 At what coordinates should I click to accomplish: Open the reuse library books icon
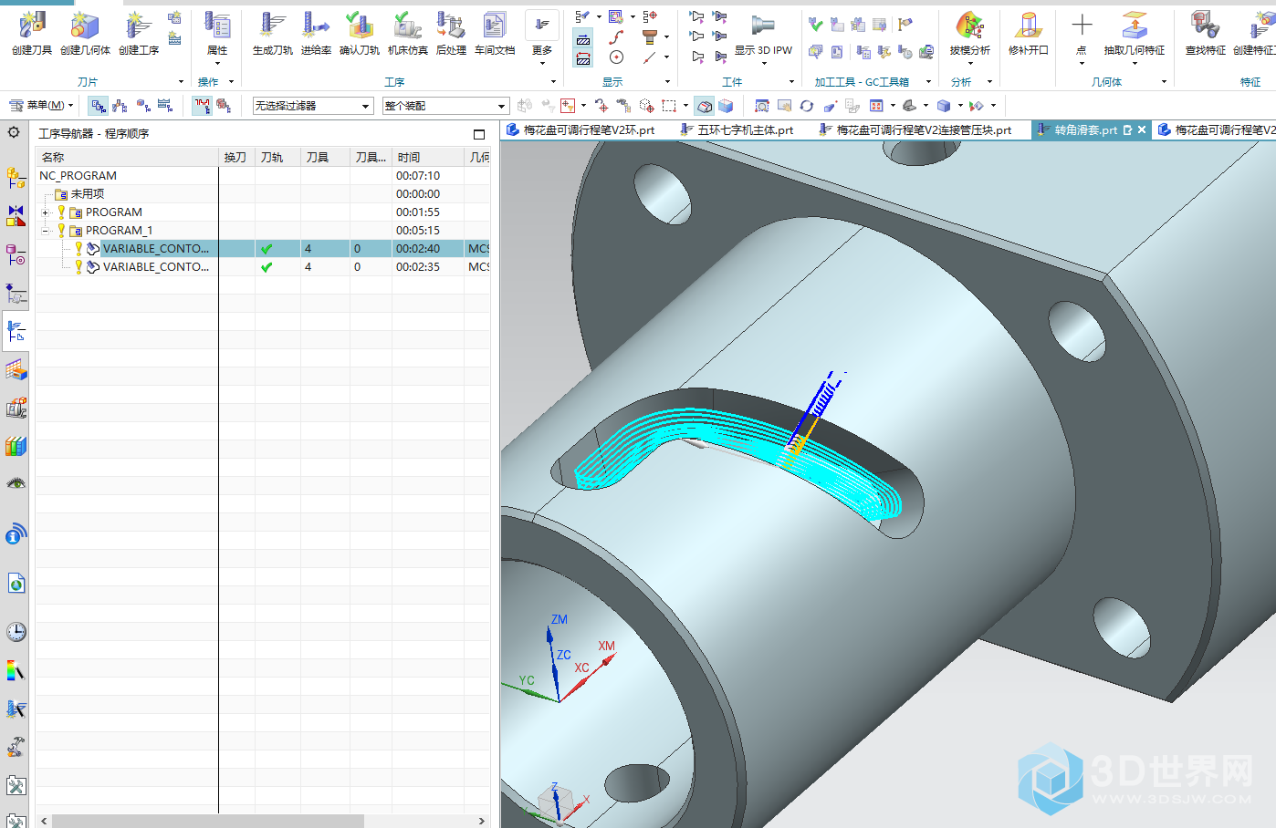[x=16, y=446]
